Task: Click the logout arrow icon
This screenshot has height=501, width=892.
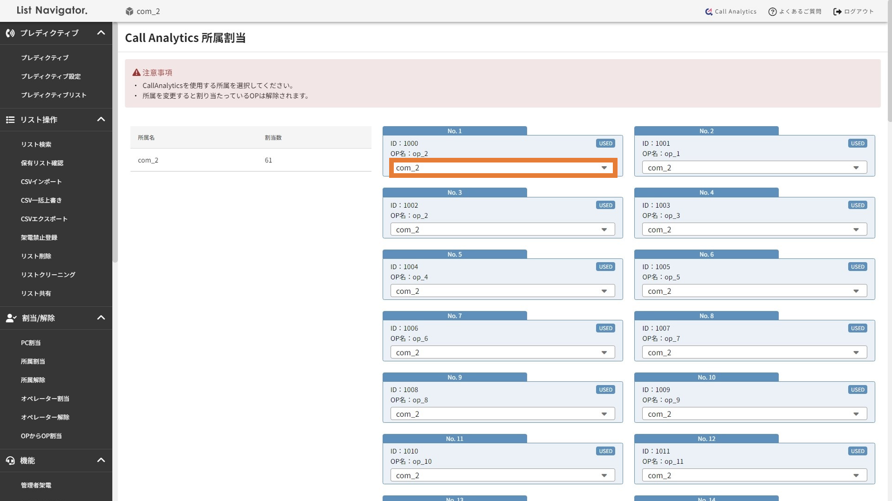Action: pyautogui.click(x=837, y=12)
